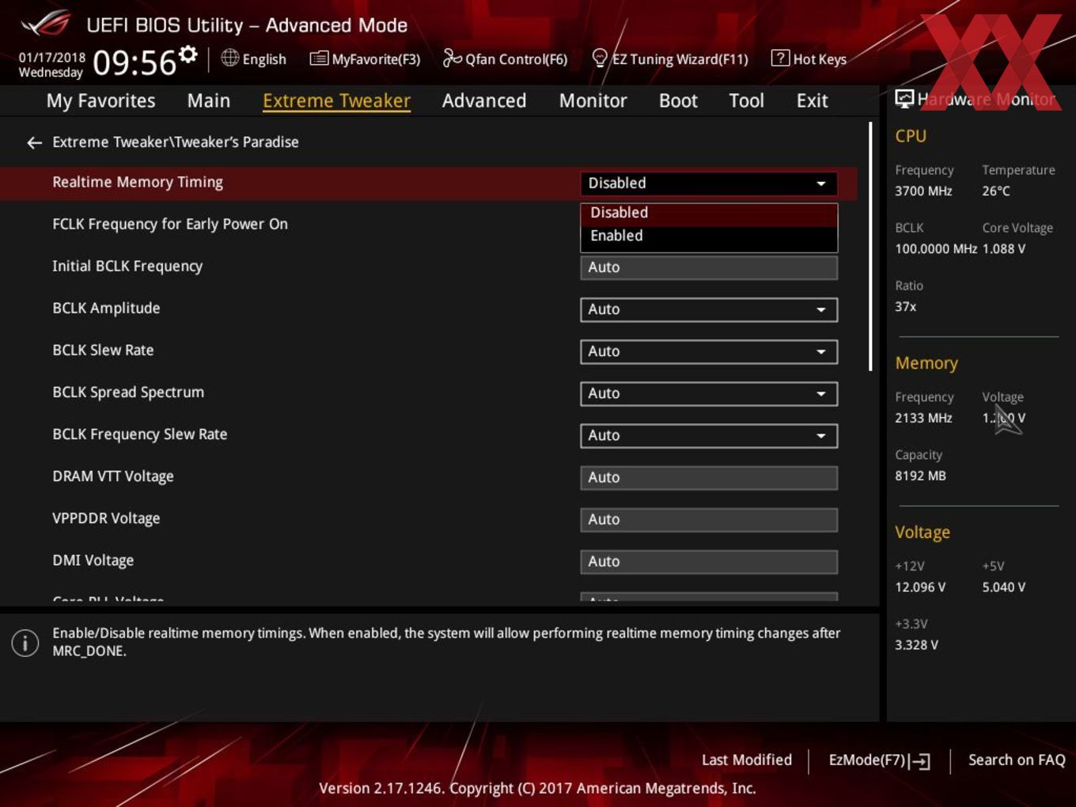Click the Extreme Tweaker\Tweaker's Paradise breadcrumb

(176, 142)
